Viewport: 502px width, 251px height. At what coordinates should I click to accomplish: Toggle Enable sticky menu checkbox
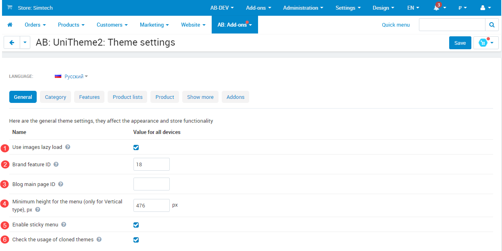pos(136,225)
